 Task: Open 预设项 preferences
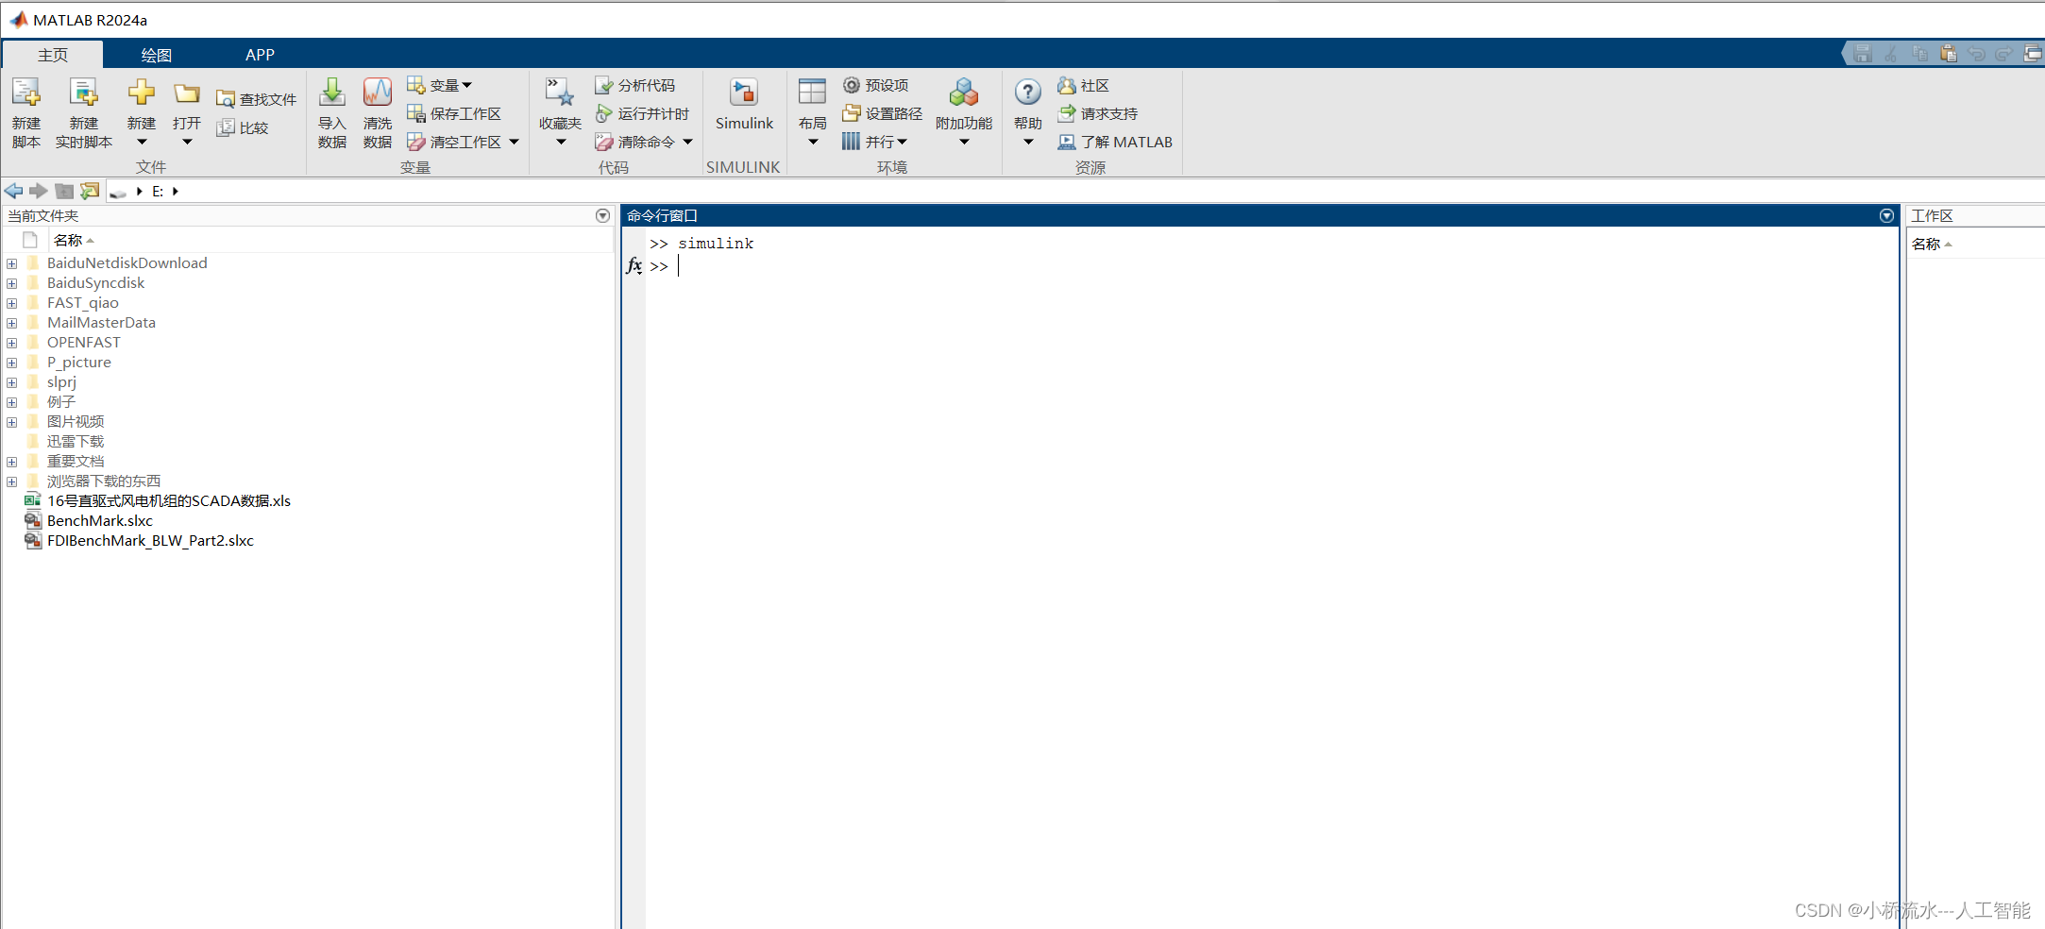point(875,85)
